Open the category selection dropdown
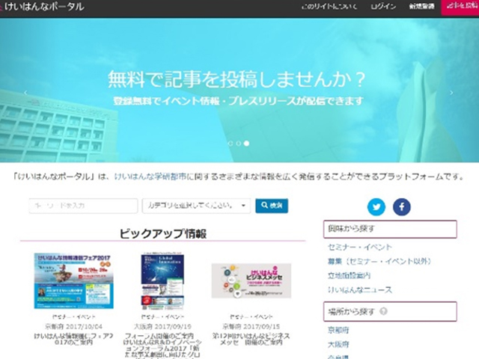The image size is (479, 359). (196, 206)
